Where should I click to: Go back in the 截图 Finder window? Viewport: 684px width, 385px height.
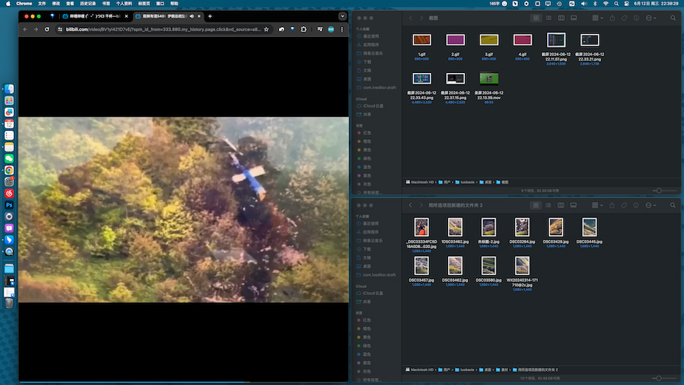click(410, 18)
